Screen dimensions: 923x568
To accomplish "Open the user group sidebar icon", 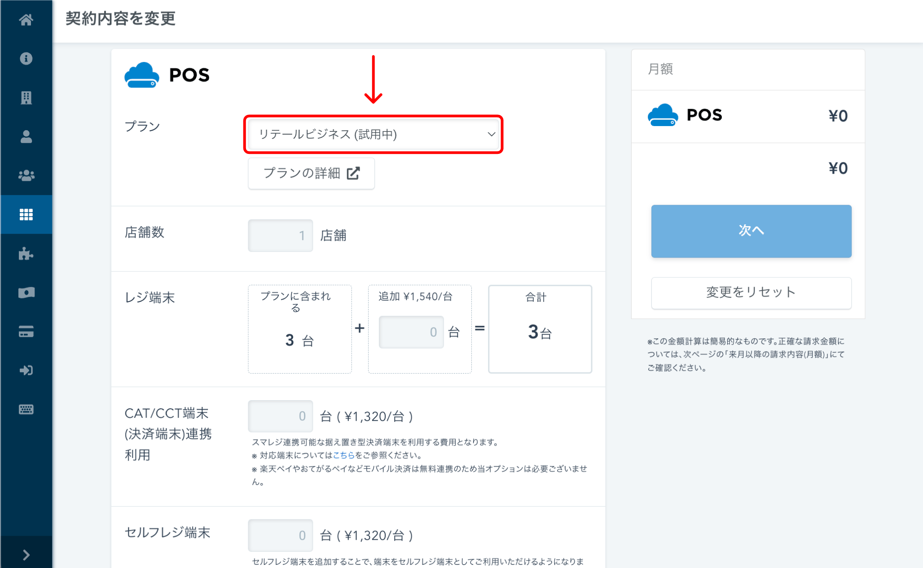I will 26,175.
